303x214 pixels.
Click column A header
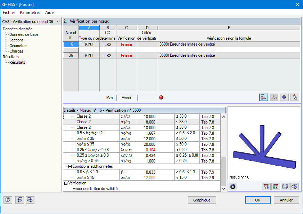pos(89,28)
